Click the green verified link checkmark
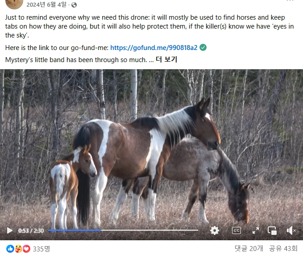This screenshot has height=255, width=303. click(x=203, y=47)
